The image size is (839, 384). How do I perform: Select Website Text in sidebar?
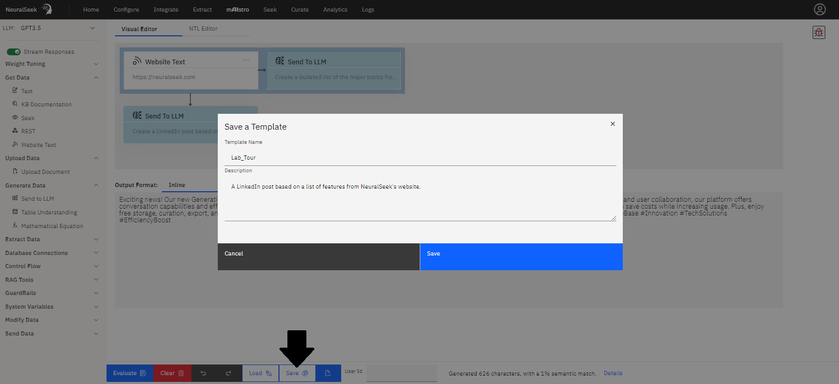38,145
